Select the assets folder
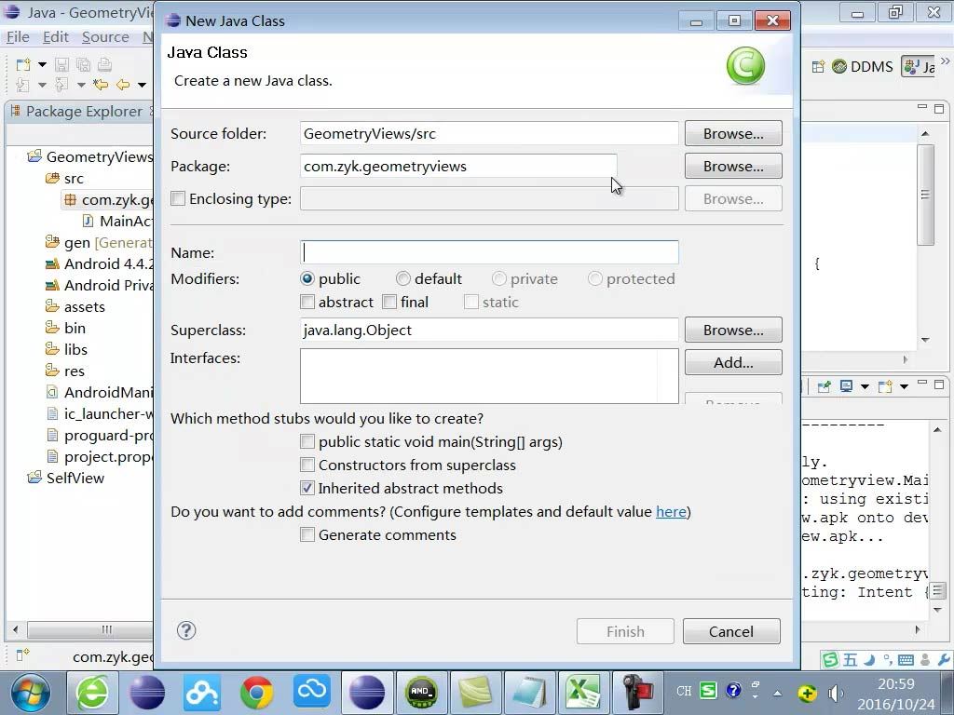Screen dimensions: 954x715 75,307
